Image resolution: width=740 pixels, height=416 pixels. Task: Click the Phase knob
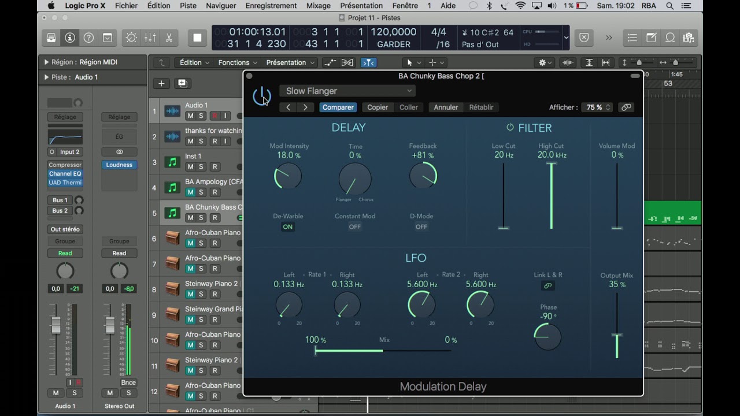pos(547,337)
